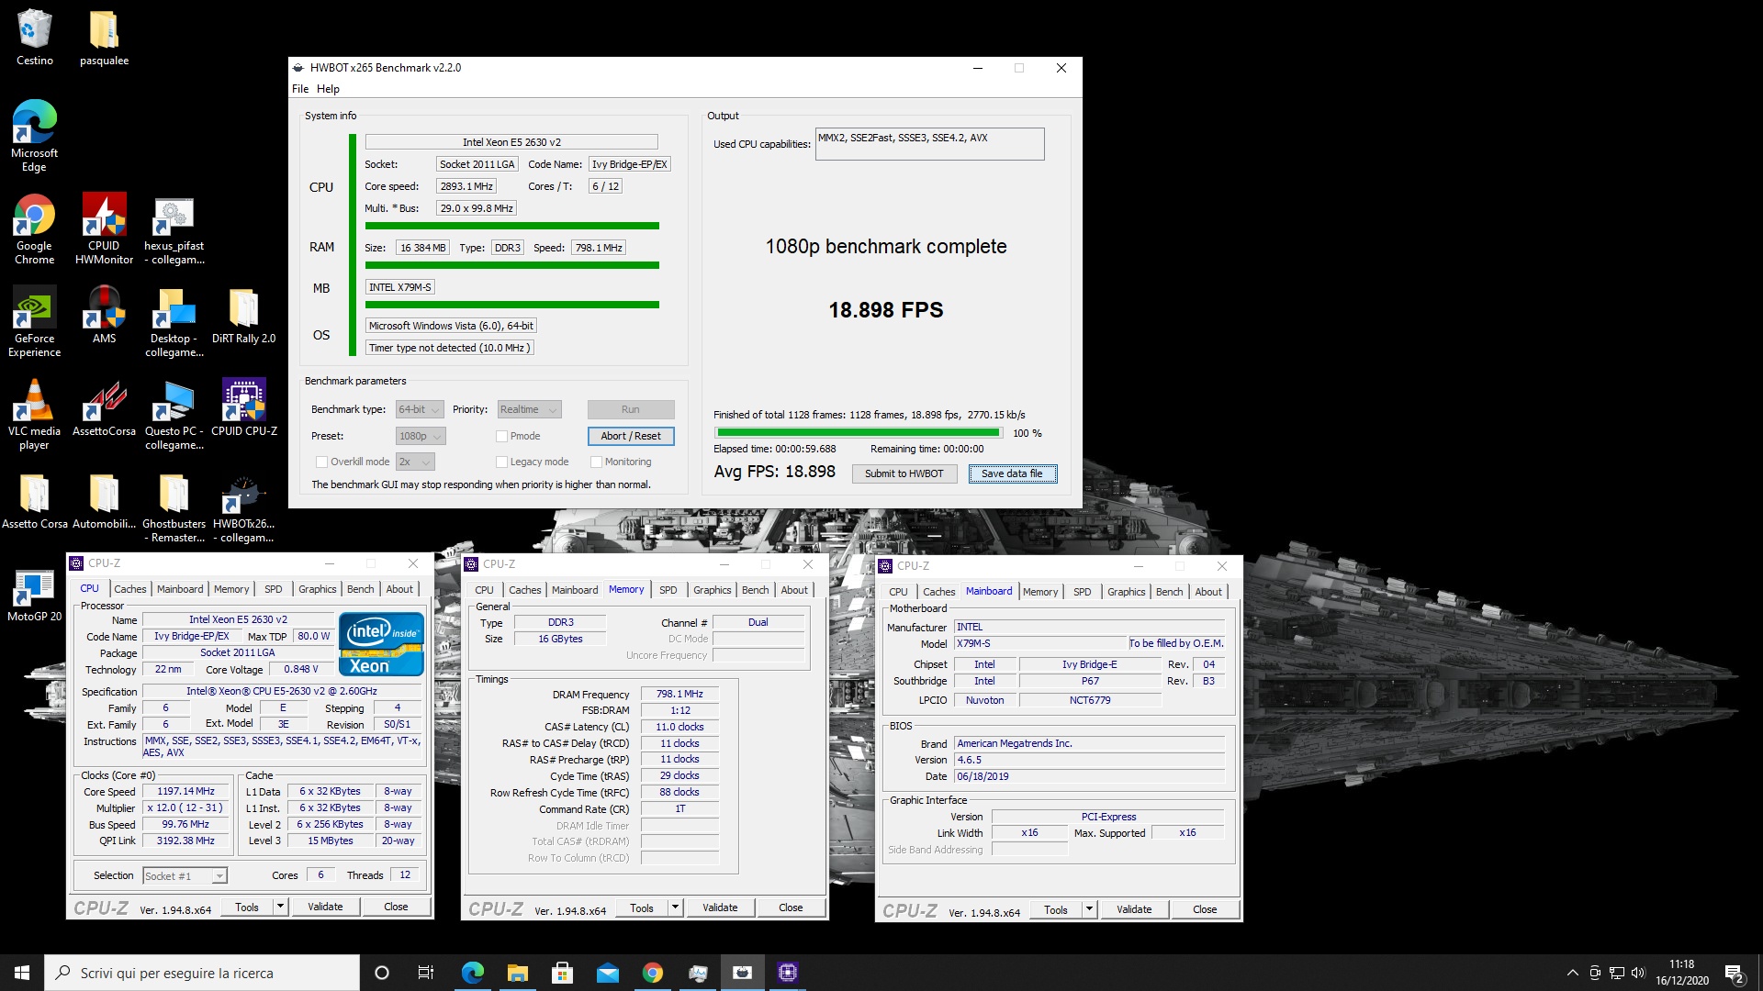Open Edge from the taskbar

pyautogui.click(x=472, y=973)
